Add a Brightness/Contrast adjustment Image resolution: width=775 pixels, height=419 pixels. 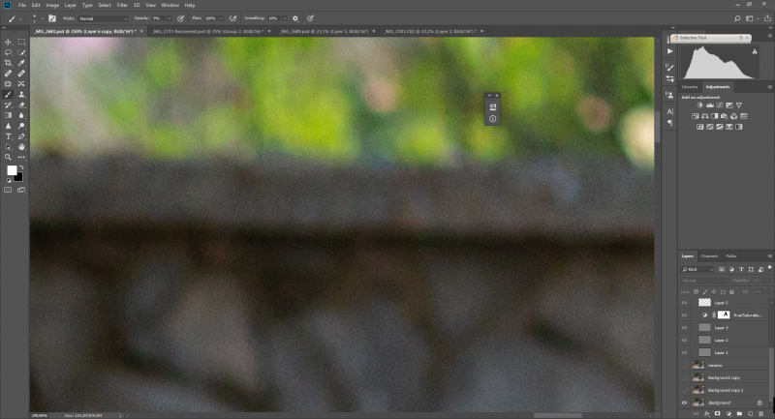(x=699, y=105)
